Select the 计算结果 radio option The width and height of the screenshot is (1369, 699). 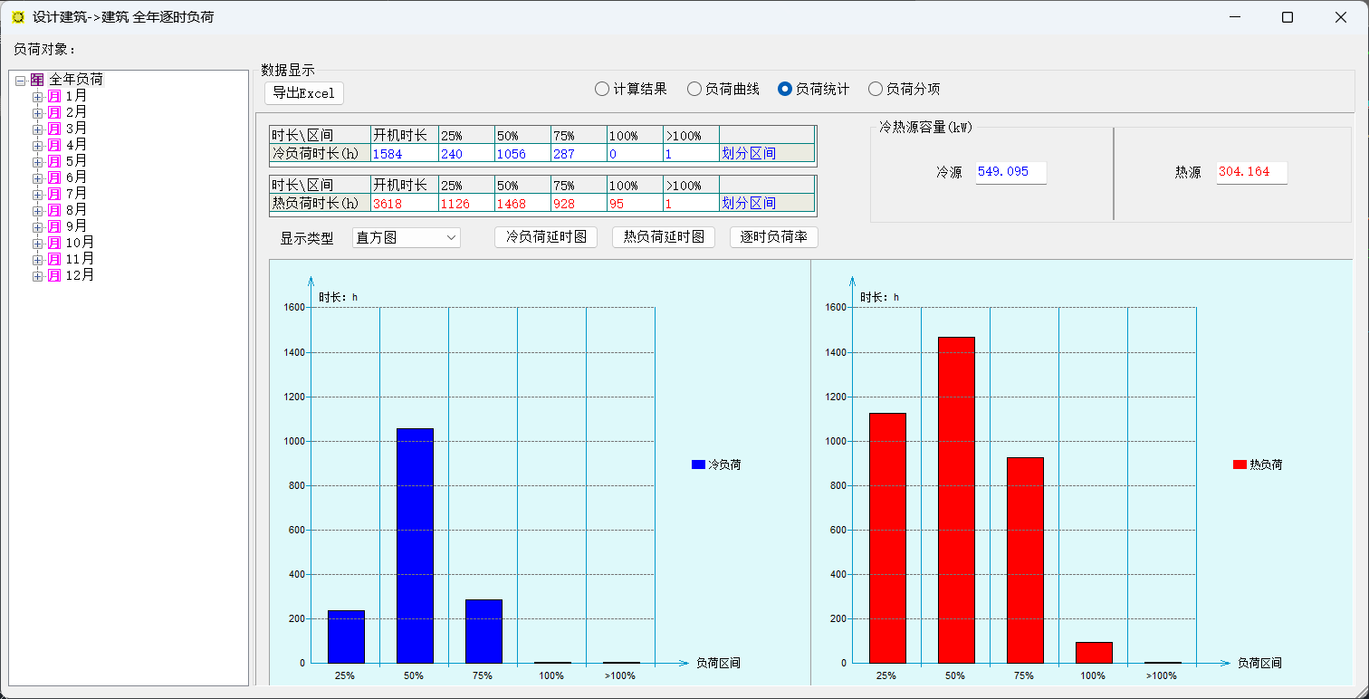602,89
